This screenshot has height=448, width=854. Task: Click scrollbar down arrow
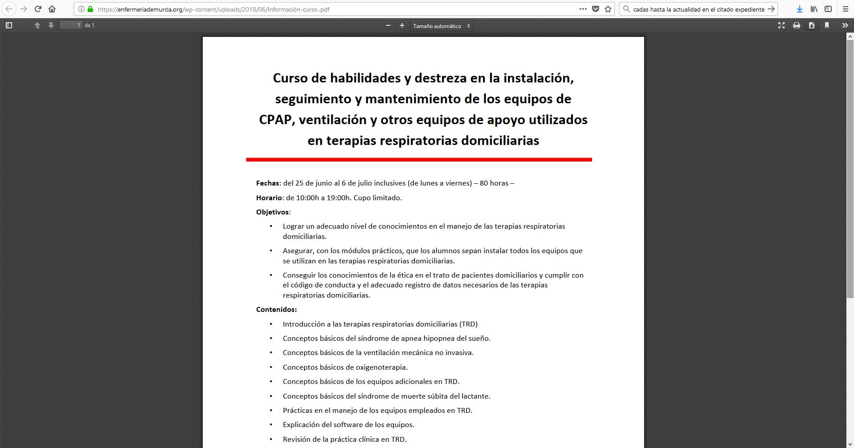point(850,444)
